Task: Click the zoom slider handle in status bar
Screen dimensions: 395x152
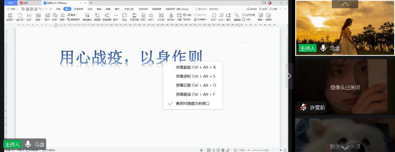Action: (x=267, y=150)
